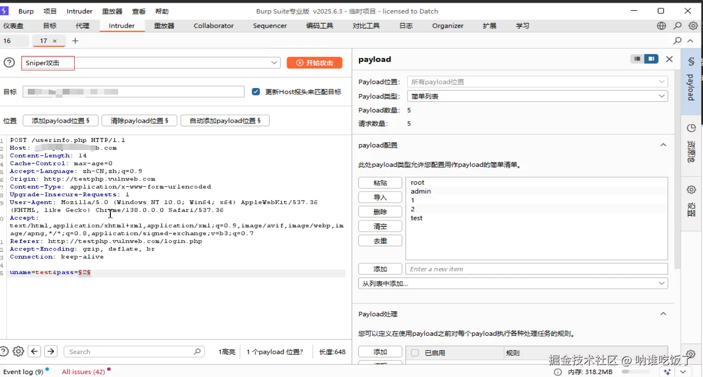Viewport: 703px width, 377px height.
Task: Switch to the Repeater (重放器) main tab
Action: [164, 26]
